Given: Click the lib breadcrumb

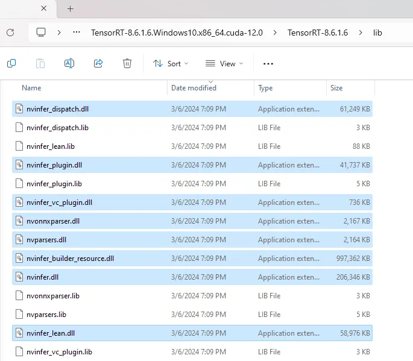Looking at the screenshot, I should tap(377, 33).
